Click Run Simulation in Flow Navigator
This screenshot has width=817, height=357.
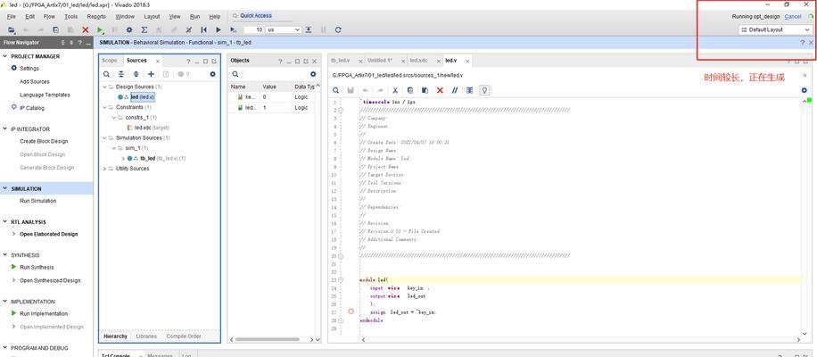point(38,201)
